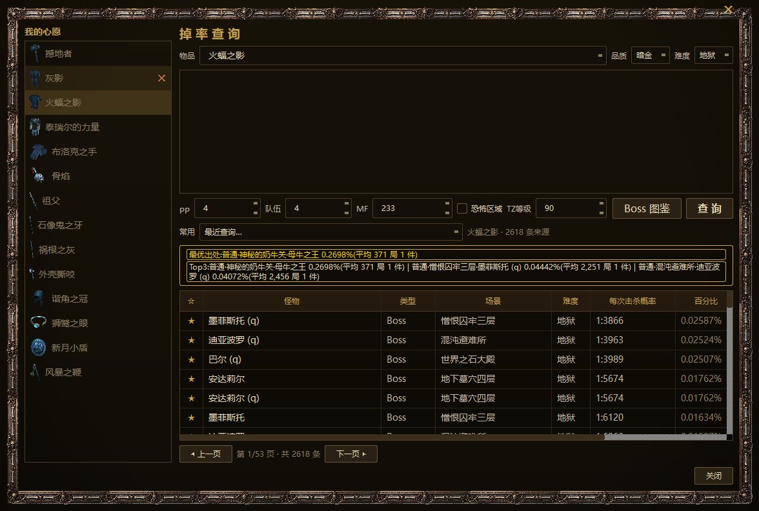Go back with the 上一页 button
The width and height of the screenshot is (759, 511).
(206, 454)
